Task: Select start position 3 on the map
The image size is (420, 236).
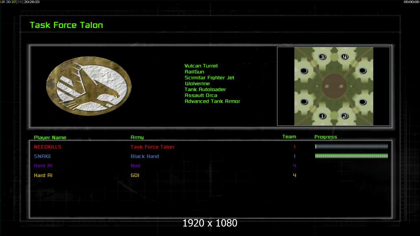Action: pos(322,57)
